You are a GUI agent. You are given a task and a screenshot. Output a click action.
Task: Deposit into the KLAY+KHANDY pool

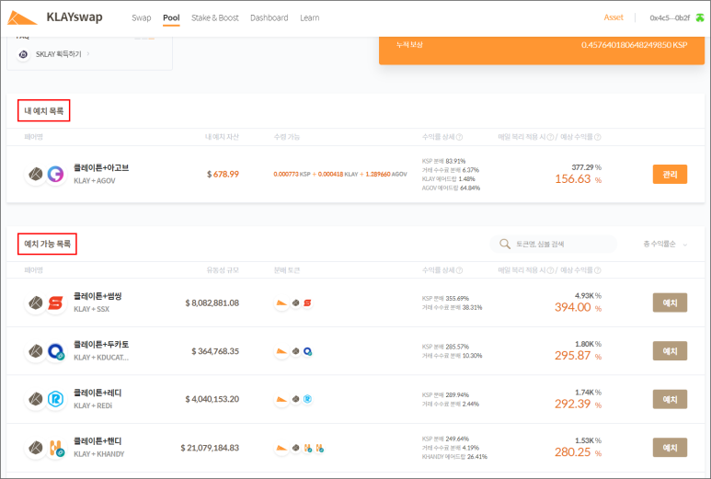670,447
